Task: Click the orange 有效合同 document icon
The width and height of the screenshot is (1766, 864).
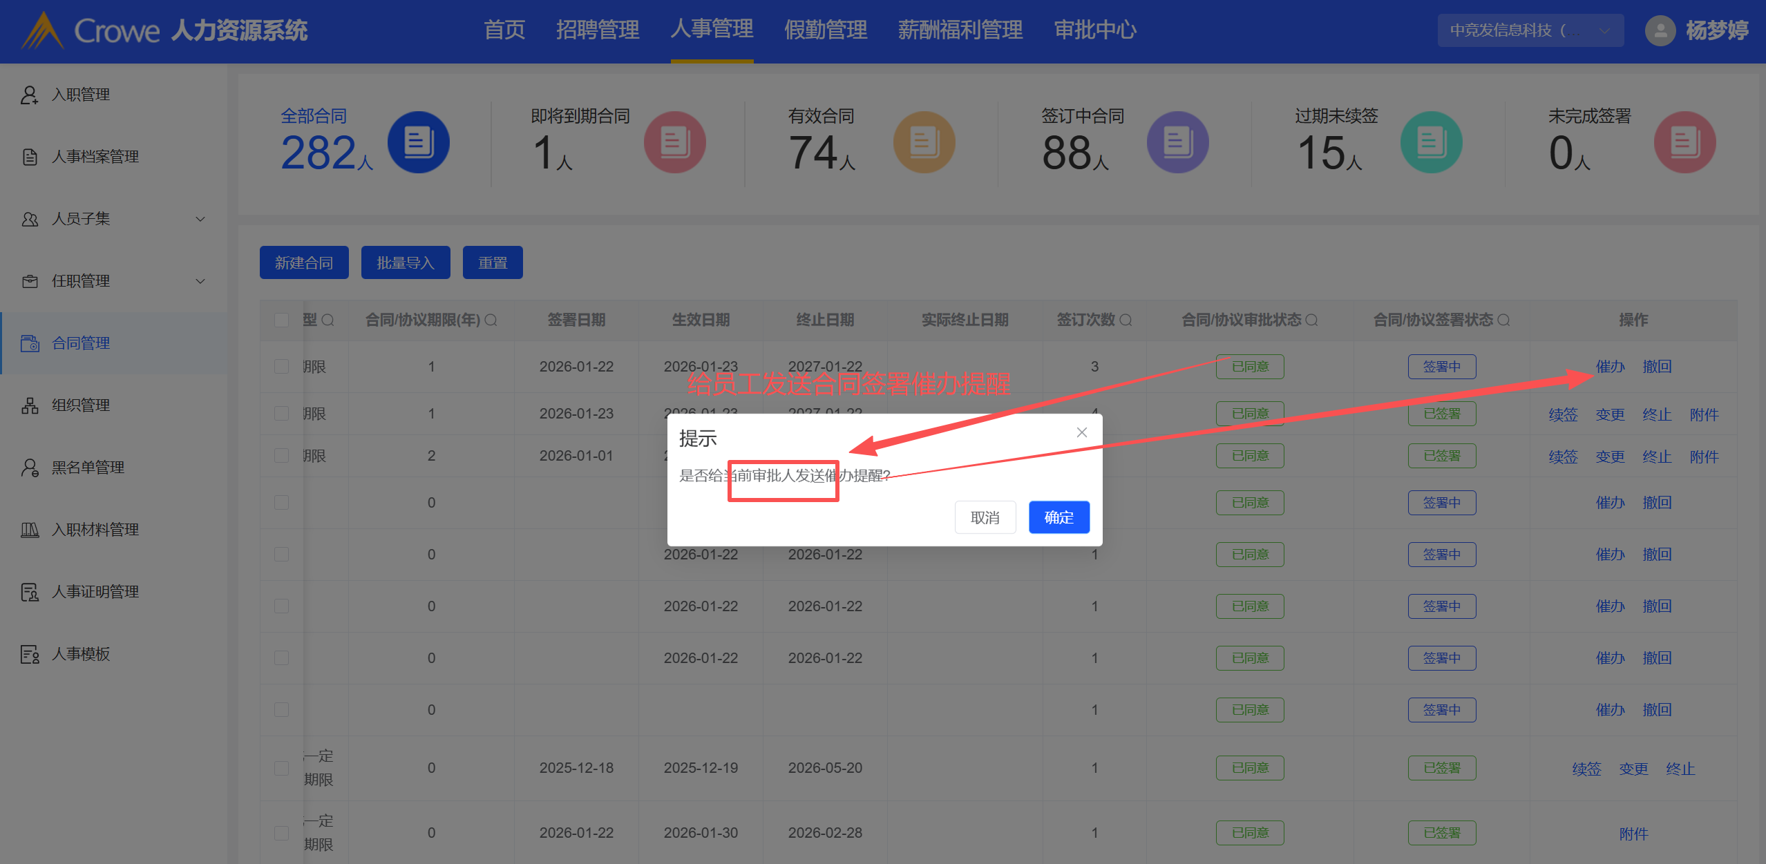Action: point(924,142)
